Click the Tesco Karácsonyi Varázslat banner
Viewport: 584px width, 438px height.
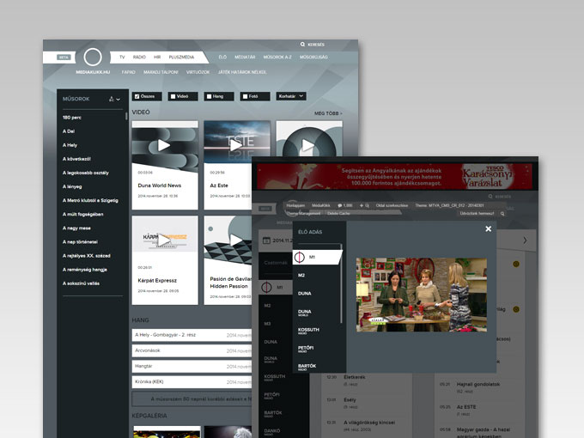pos(394,177)
